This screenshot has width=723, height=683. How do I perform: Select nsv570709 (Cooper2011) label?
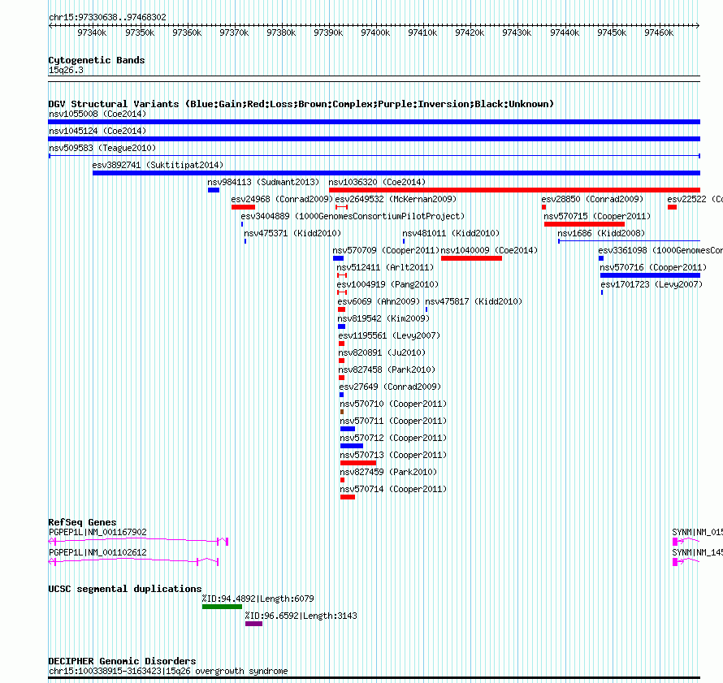point(386,250)
